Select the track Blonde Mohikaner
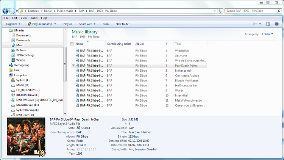This screenshot has width=284, height=160. tap(139, 80)
